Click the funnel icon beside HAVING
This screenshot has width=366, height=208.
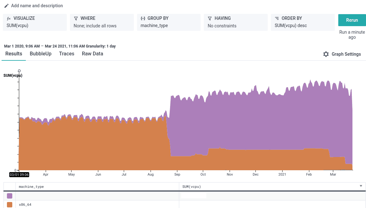click(210, 19)
